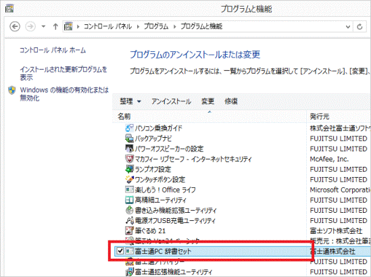
Task: Click the Forward navigation arrow
Action: 30,26
